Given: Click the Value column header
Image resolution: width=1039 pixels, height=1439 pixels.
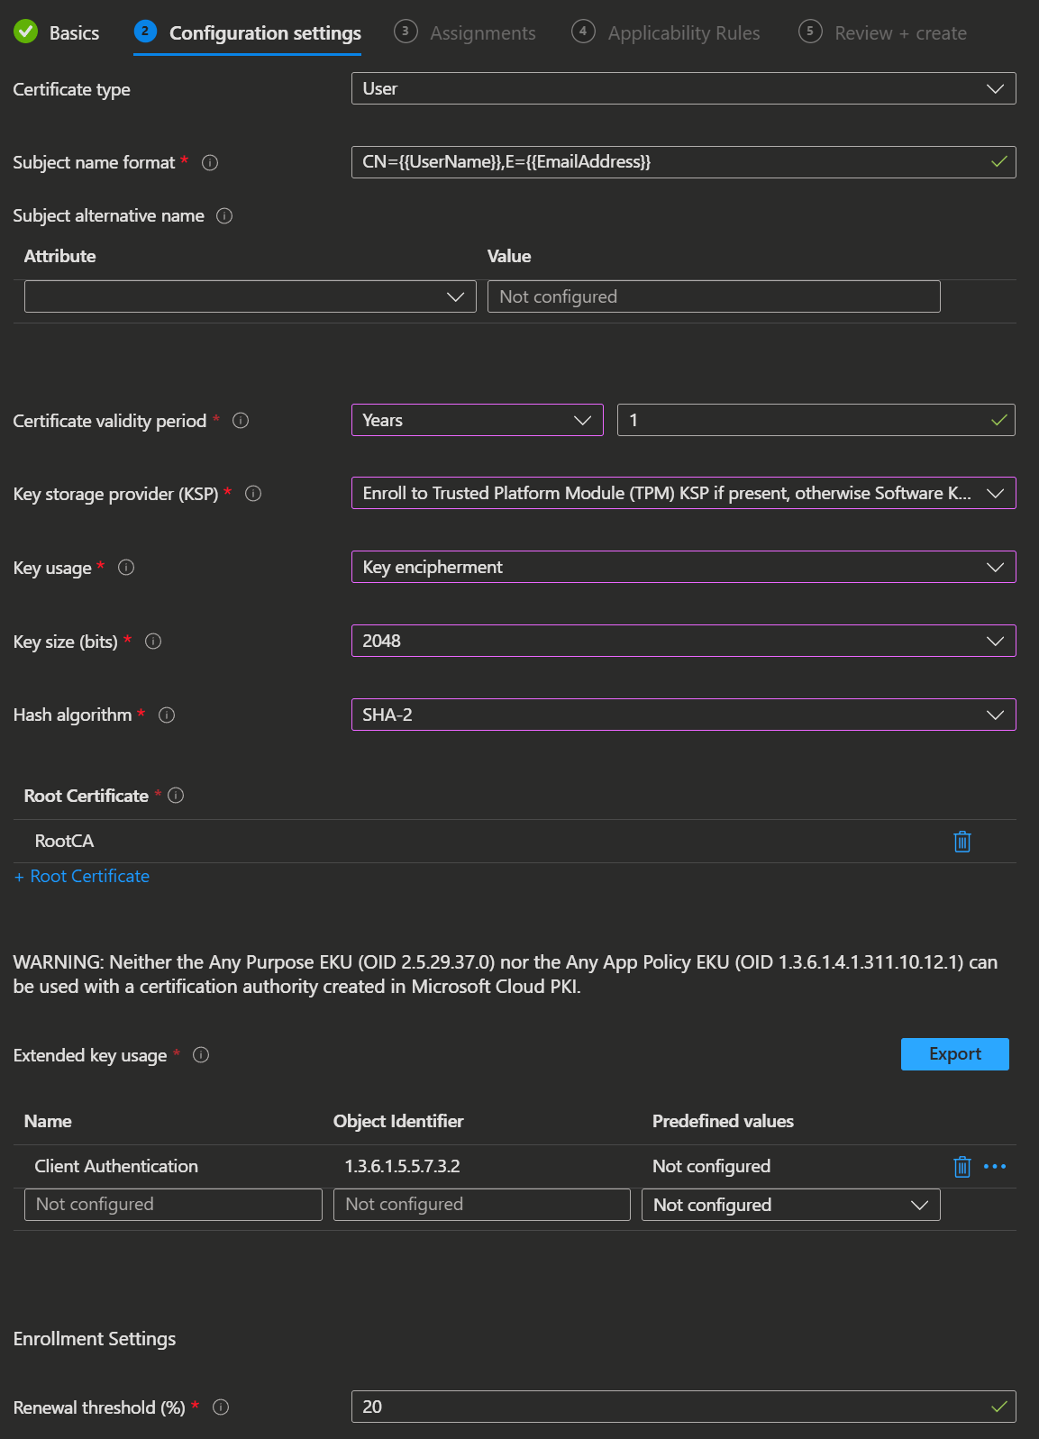Looking at the screenshot, I should 509,257.
